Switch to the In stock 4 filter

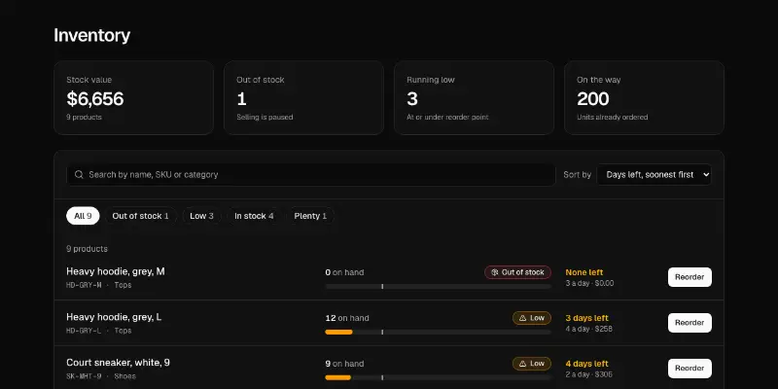(x=254, y=216)
